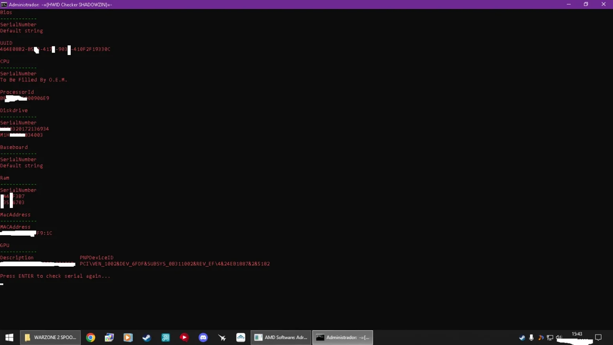
Task: Click the microphone tray icon
Action: click(x=531, y=338)
